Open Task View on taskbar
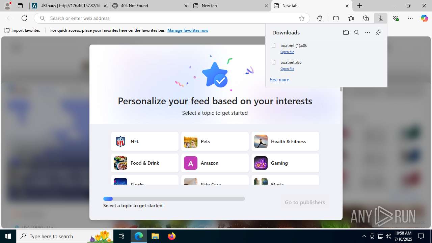The image size is (432, 243). point(122,236)
